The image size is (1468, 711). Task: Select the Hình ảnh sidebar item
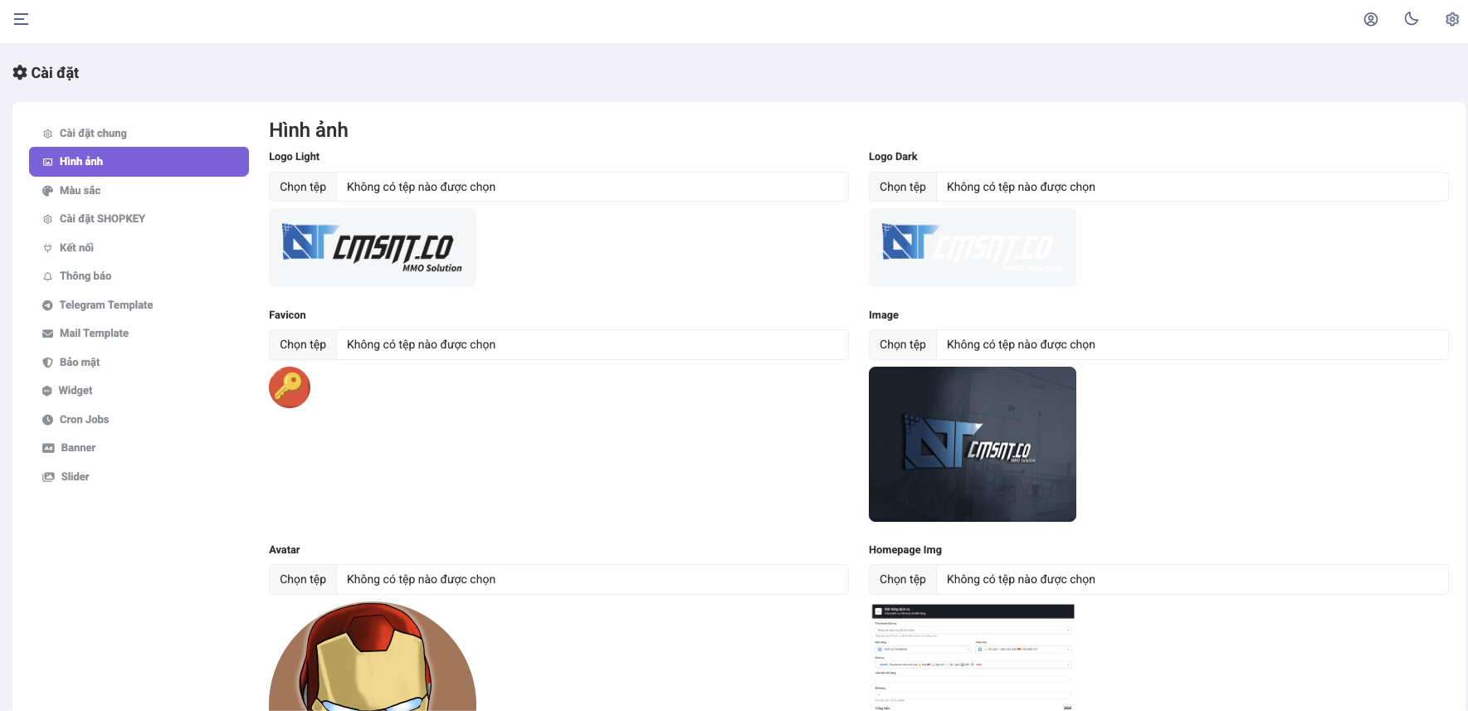click(139, 162)
